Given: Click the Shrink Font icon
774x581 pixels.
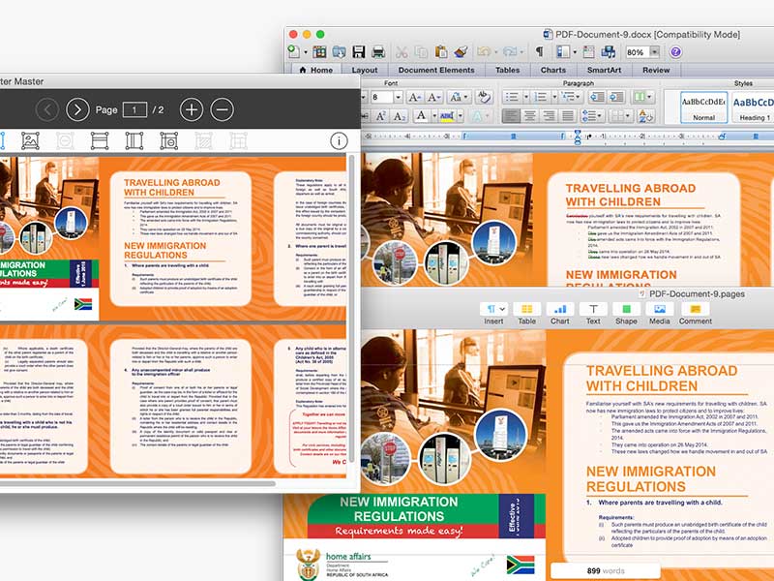Looking at the screenshot, I should tap(434, 97).
